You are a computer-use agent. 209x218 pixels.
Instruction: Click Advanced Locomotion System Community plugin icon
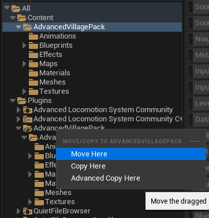[x=28, y=110]
